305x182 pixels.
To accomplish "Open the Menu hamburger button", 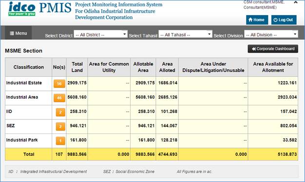I will point(19,33).
